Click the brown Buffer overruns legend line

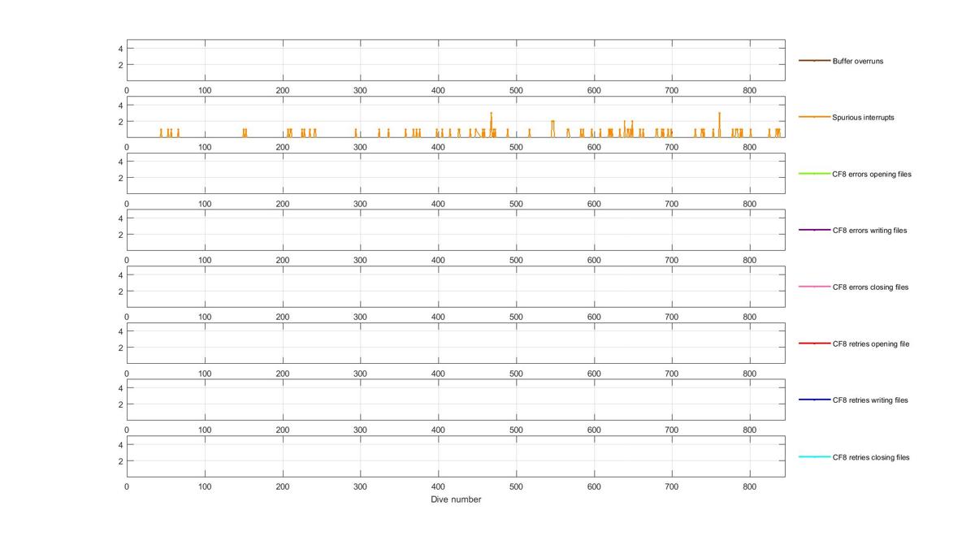[x=814, y=61]
